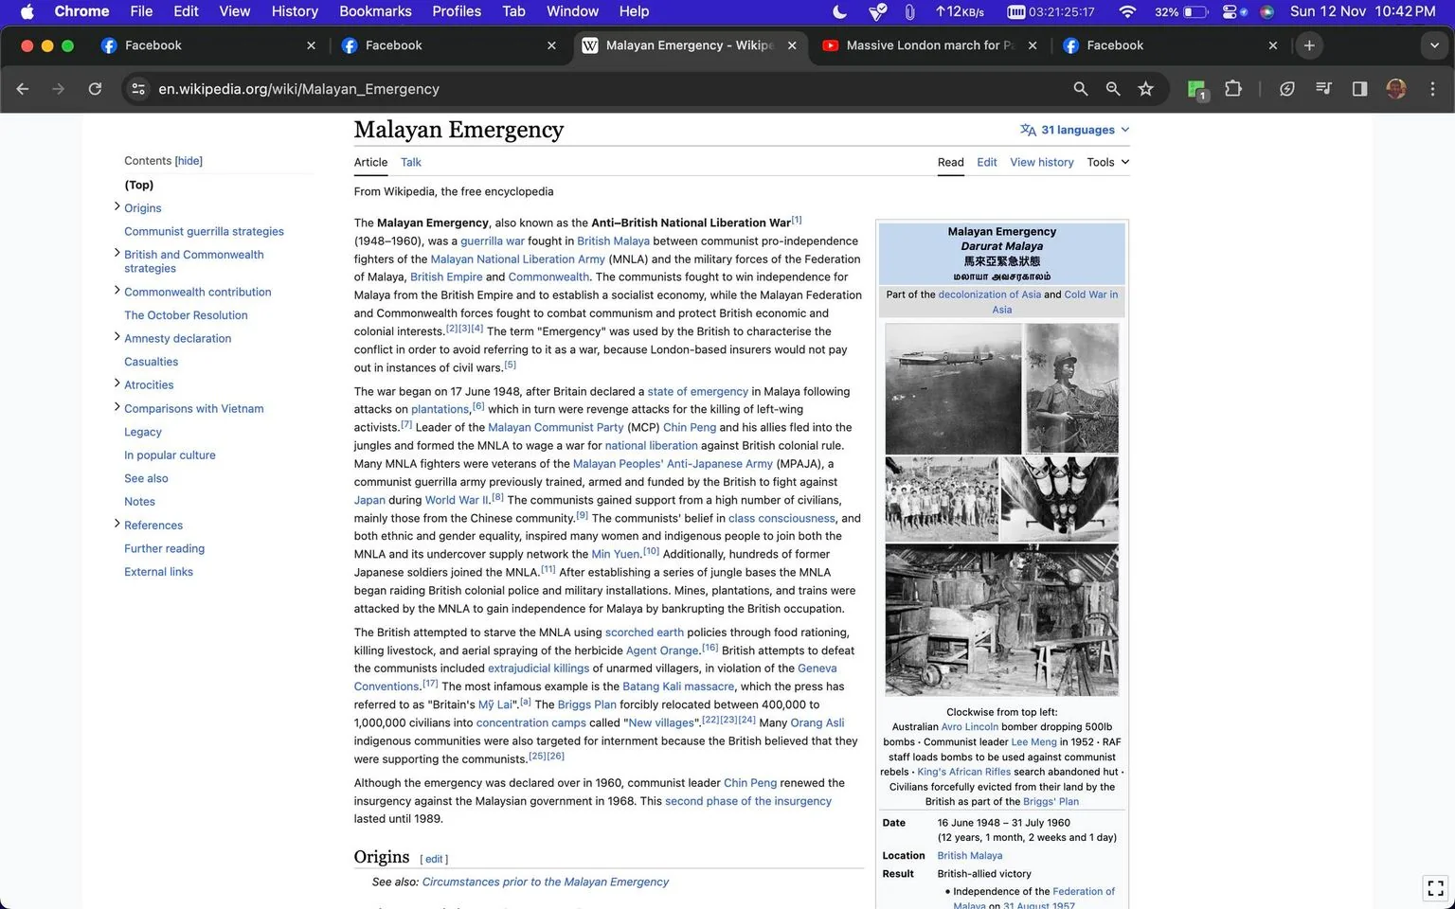Open the British Malaya location link in infobox
Screen dimensions: 1455x909
click(x=969, y=855)
